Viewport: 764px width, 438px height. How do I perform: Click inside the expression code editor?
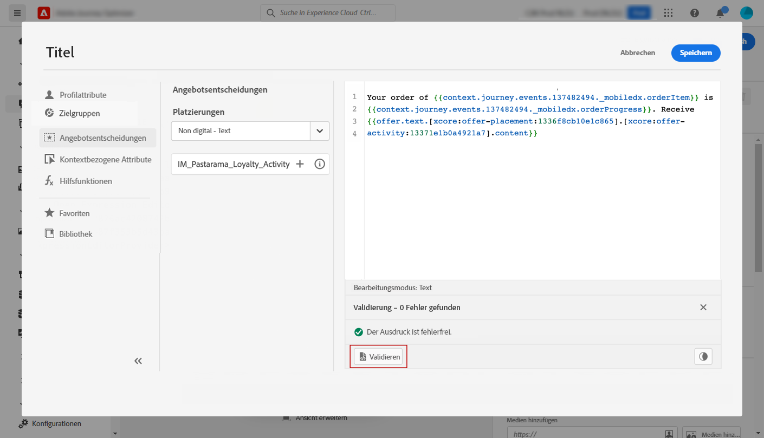(542, 206)
